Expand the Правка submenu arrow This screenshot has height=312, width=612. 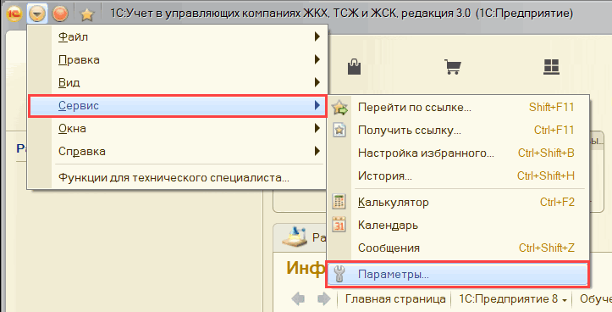pyautogui.click(x=317, y=59)
